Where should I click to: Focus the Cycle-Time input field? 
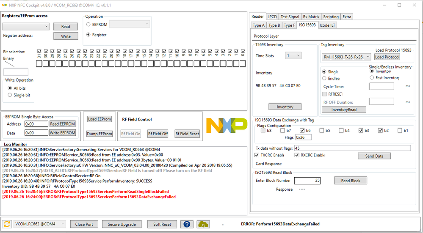pos(382,86)
